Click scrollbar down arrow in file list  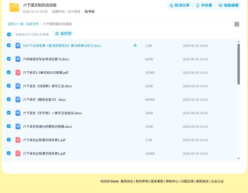239,158
